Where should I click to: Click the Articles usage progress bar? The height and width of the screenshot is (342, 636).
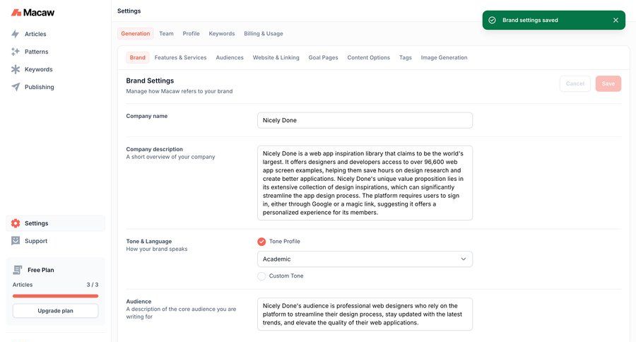point(56,296)
